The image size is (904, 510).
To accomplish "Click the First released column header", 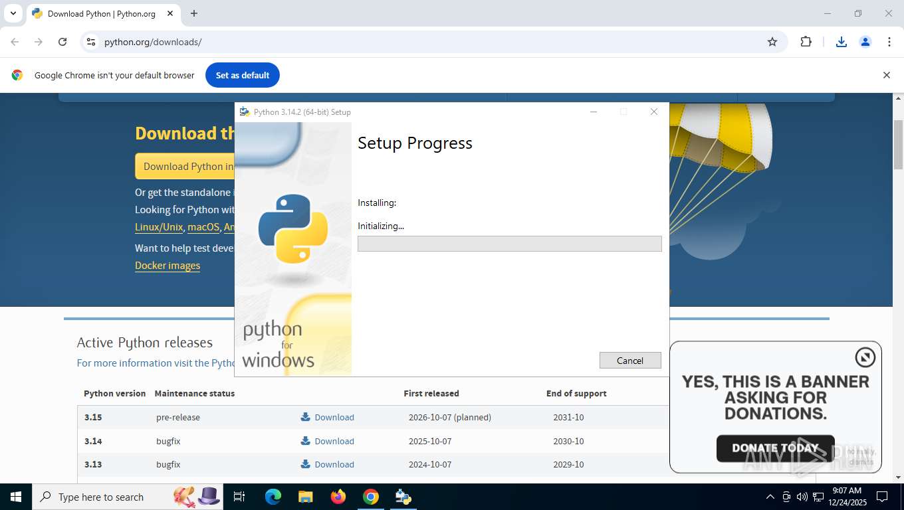I will [431, 393].
